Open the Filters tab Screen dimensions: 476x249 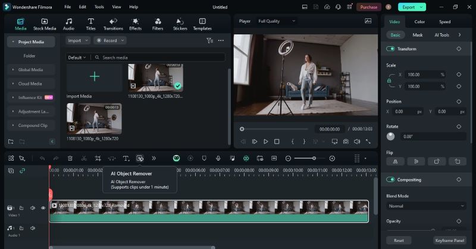tap(158, 24)
